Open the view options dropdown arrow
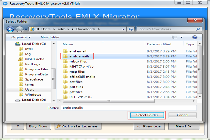Image resolution: width=210 pixels, height=140 pixels. tap(181, 37)
